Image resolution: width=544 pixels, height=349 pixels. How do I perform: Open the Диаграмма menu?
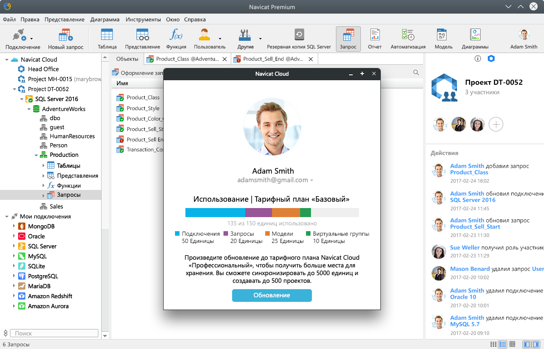coord(105,19)
